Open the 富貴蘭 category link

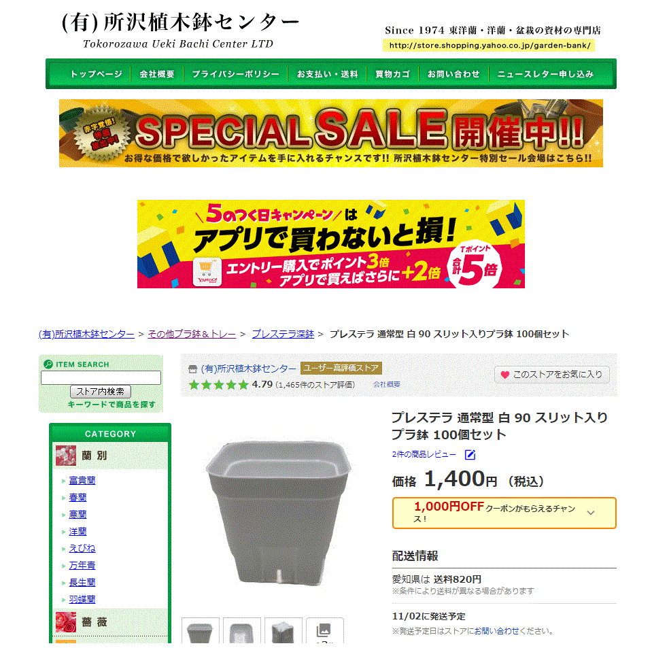pyautogui.click(x=82, y=480)
